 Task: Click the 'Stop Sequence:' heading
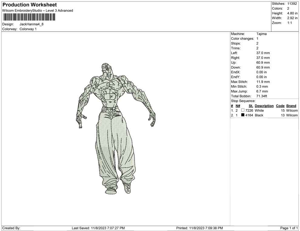pos(243,101)
